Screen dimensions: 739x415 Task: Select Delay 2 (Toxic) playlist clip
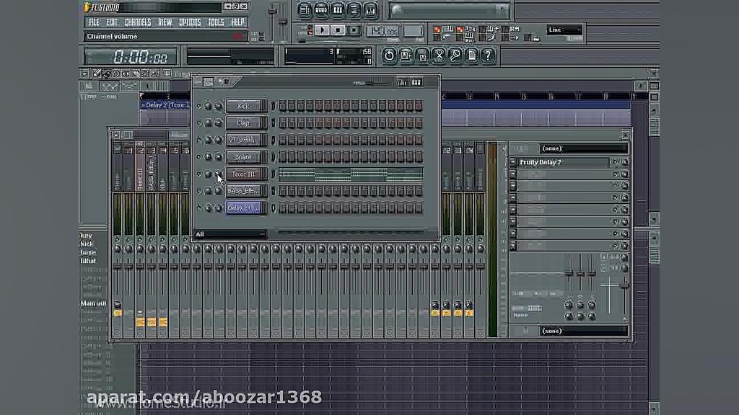[x=165, y=105]
